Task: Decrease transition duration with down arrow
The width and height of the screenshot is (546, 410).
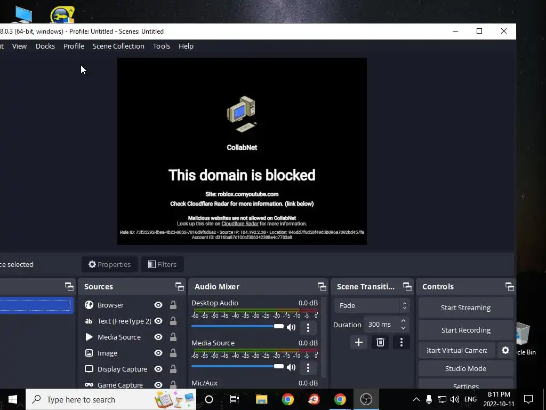Action: coord(403,328)
